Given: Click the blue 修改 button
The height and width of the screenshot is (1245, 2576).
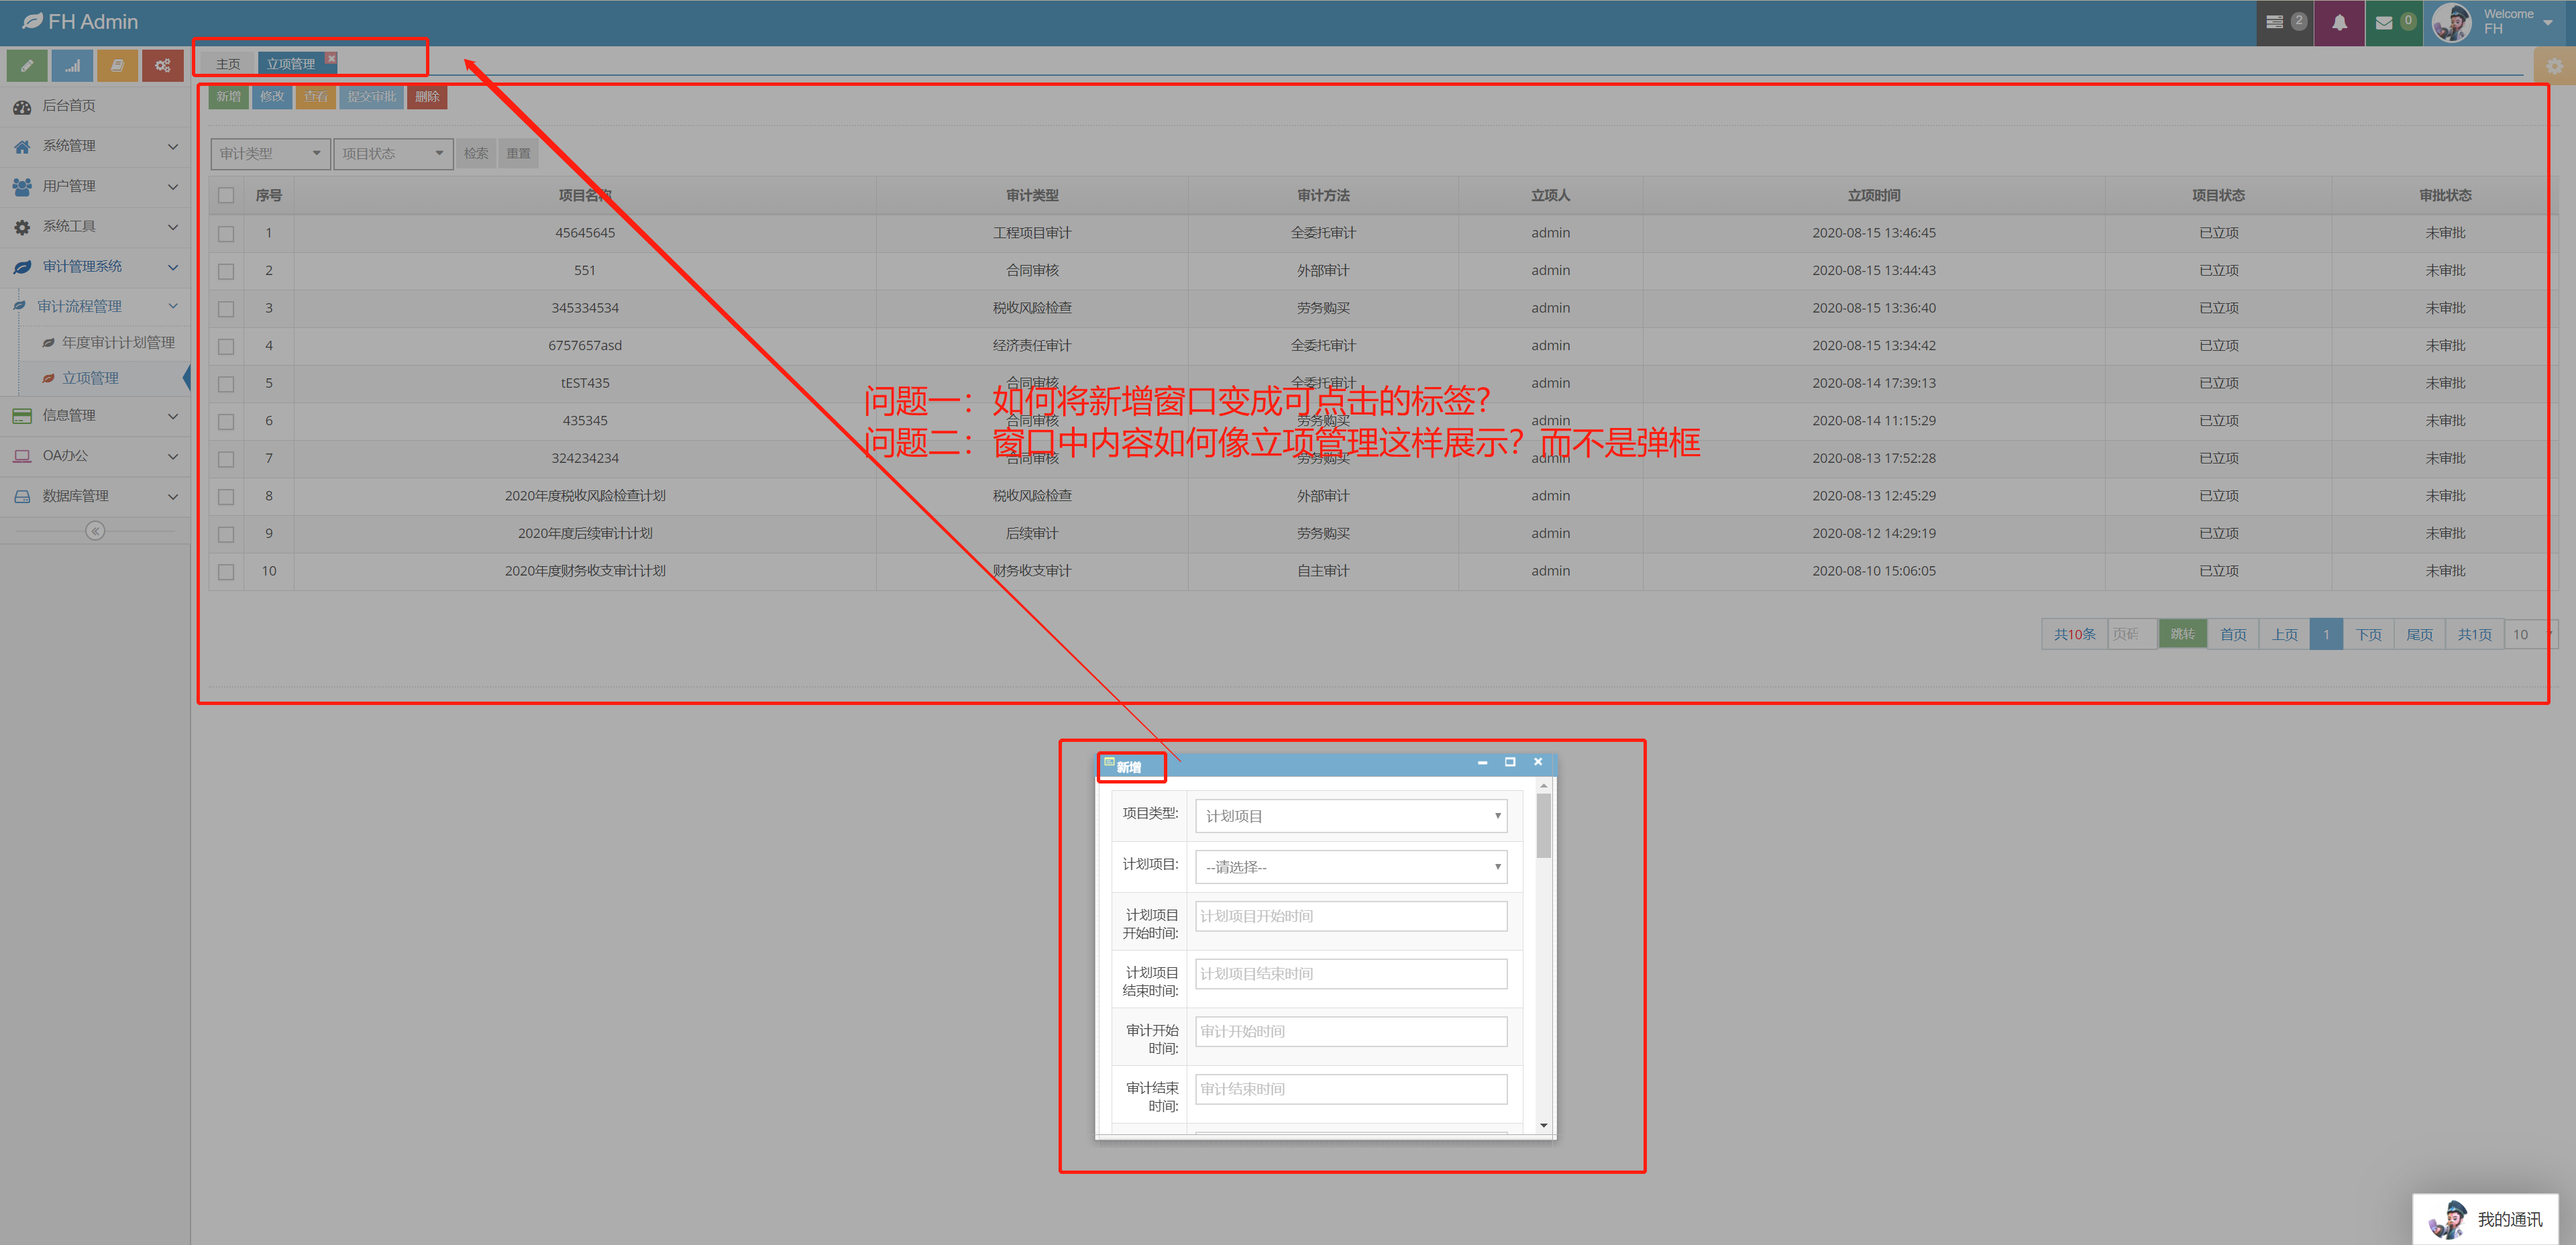Looking at the screenshot, I should 272,97.
